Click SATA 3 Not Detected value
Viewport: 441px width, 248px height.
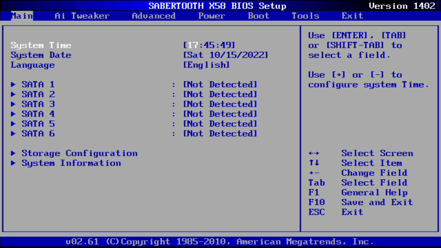(220, 104)
